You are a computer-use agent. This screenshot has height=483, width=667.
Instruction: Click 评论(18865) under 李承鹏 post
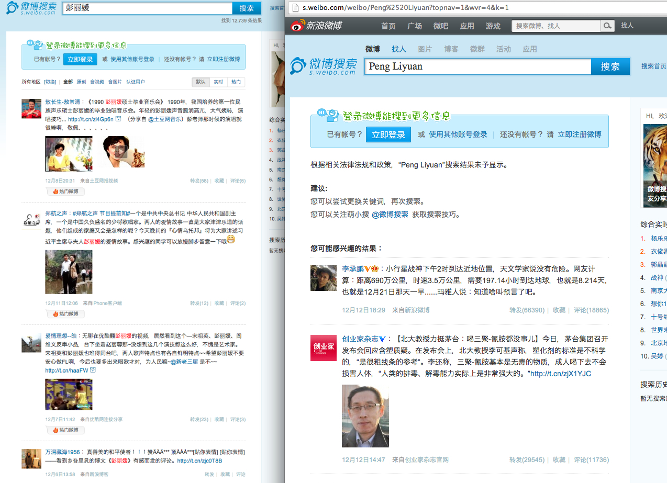point(591,310)
